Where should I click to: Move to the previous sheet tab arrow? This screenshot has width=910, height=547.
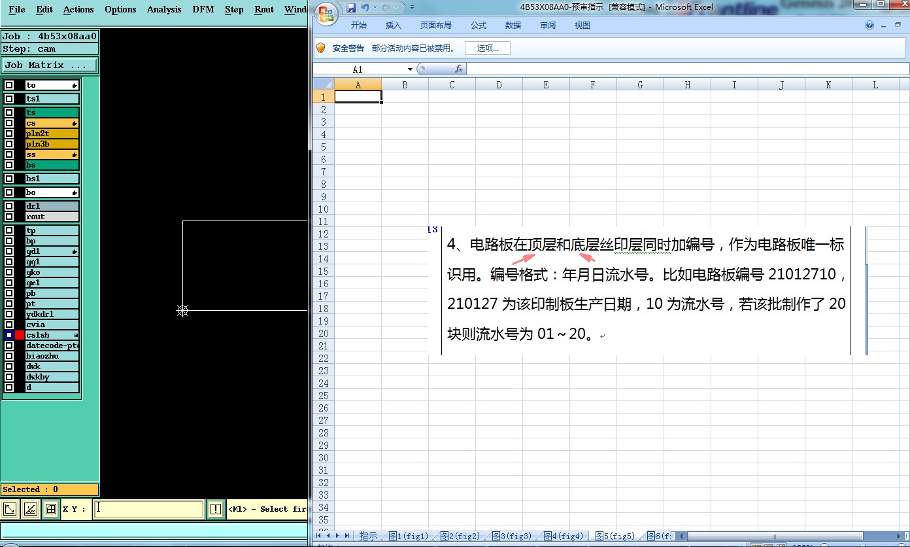point(328,535)
